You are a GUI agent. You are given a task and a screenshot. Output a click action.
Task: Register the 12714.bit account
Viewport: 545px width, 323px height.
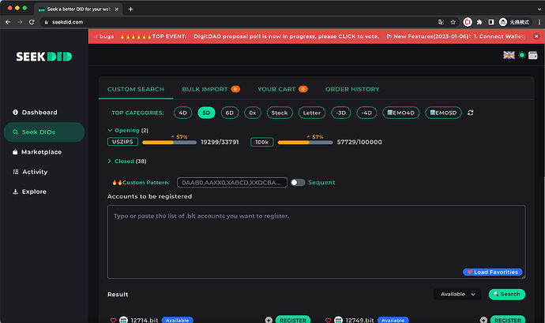(293, 320)
